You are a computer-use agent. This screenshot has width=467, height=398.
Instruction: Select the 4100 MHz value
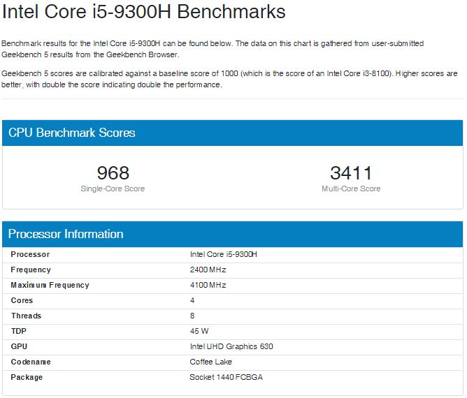(x=208, y=285)
